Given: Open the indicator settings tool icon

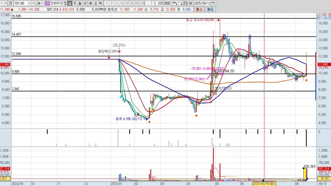Looking at the screenshot, I should pos(175,3).
